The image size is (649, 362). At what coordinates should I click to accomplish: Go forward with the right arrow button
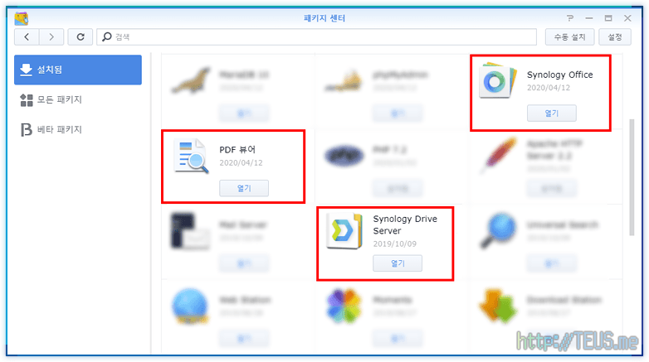point(51,36)
